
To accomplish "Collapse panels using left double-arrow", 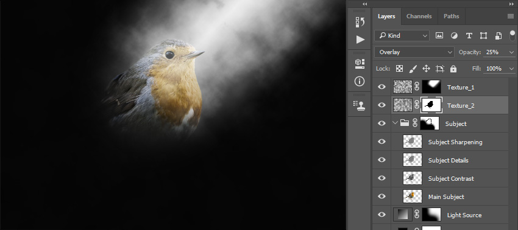I will (364, 4).
